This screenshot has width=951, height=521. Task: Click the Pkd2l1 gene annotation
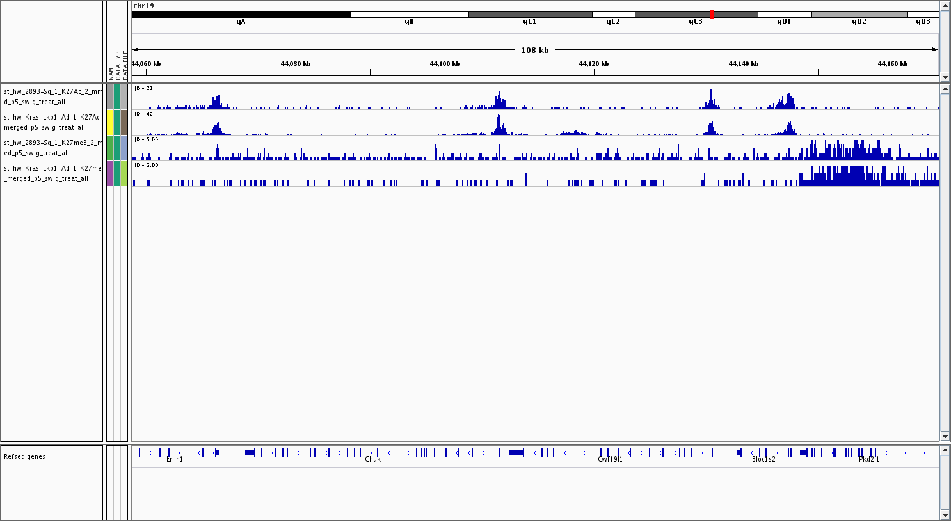pyautogui.click(x=868, y=459)
